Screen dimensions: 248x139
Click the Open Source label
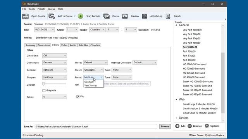[x=38, y=16]
